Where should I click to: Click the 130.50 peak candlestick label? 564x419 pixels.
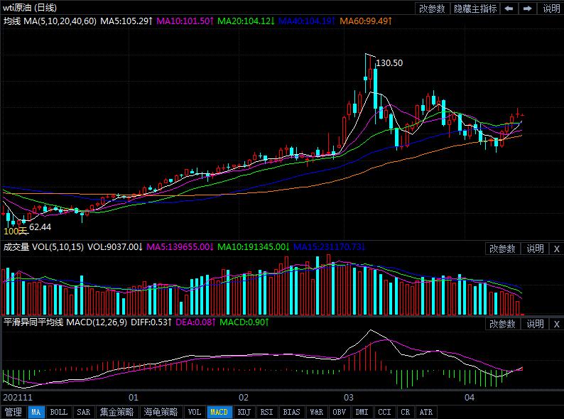[389, 63]
